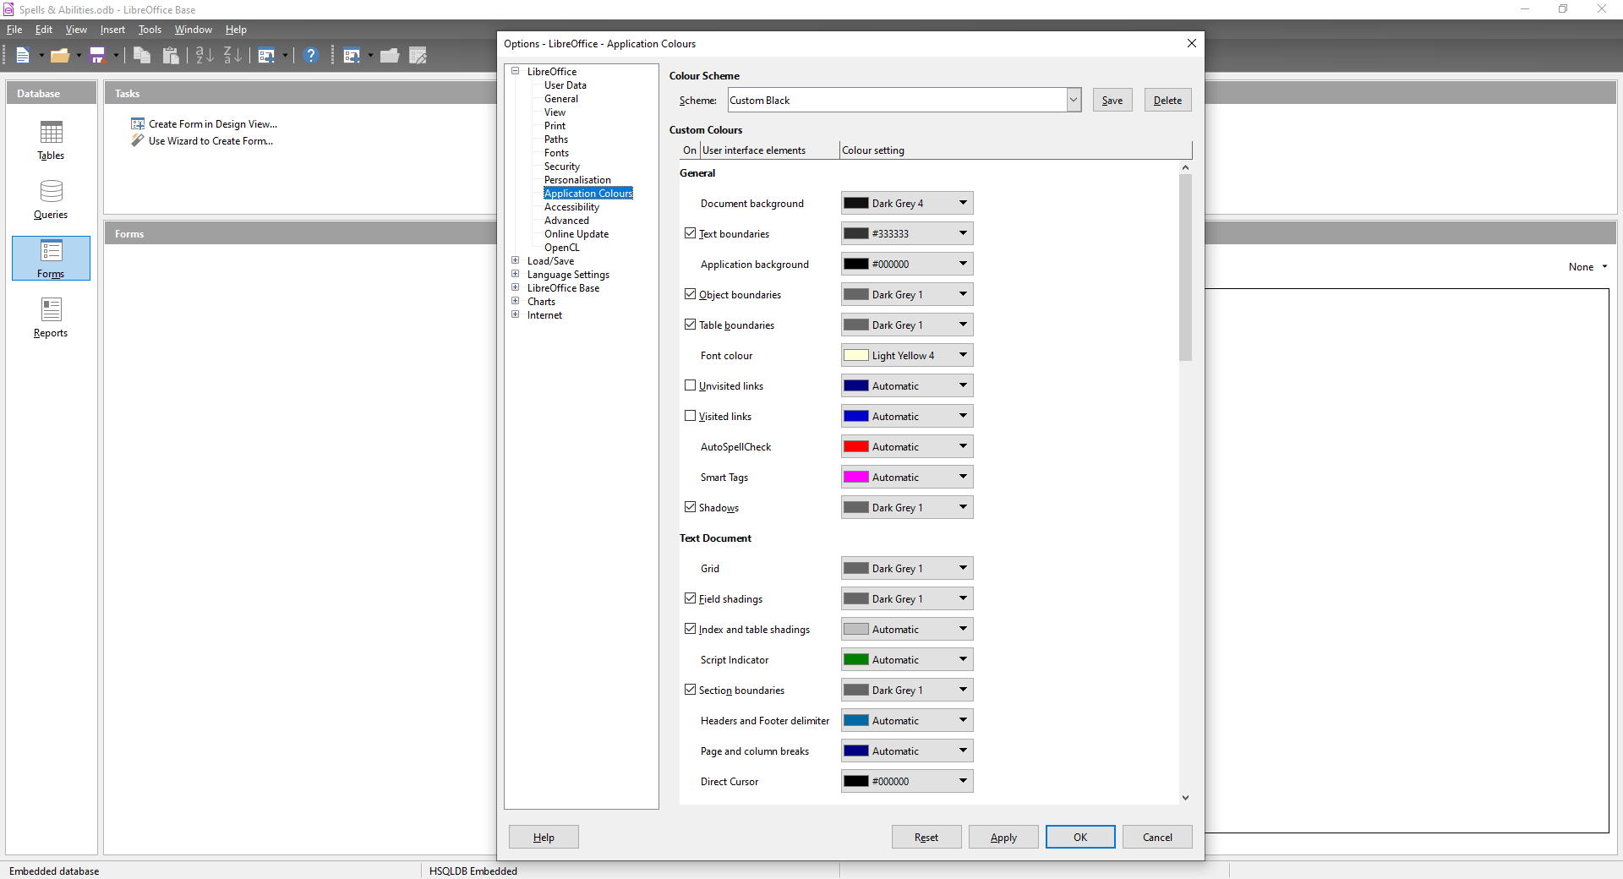Open the Queries section in Database pane

point(51,199)
